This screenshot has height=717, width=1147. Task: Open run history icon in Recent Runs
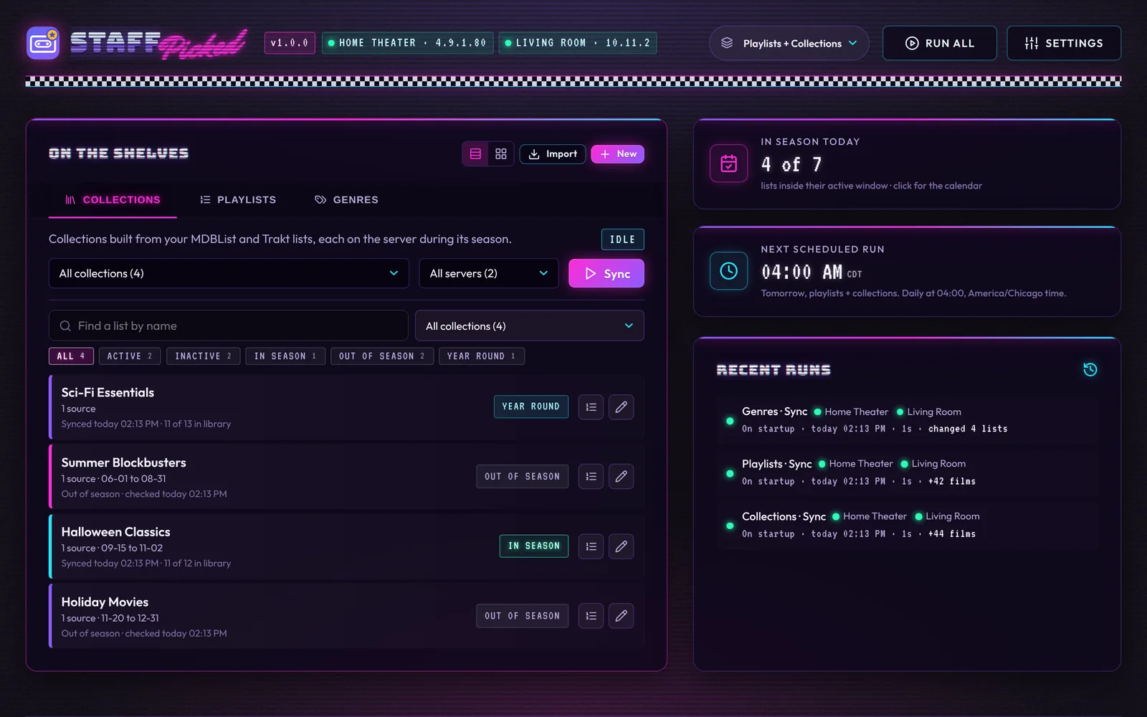1090,370
